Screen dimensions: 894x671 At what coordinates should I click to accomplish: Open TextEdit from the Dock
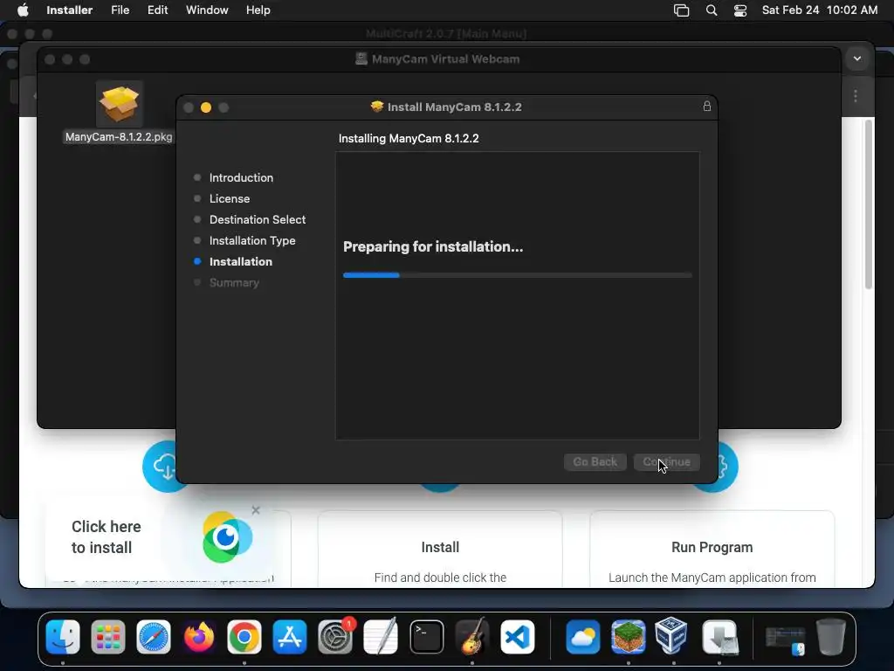(381, 637)
